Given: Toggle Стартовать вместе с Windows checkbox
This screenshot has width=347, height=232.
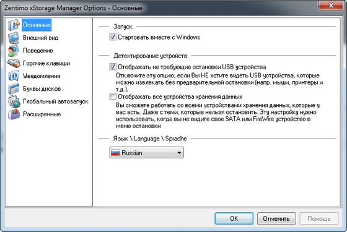Looking at the screenshot, I should coord(113,37).
